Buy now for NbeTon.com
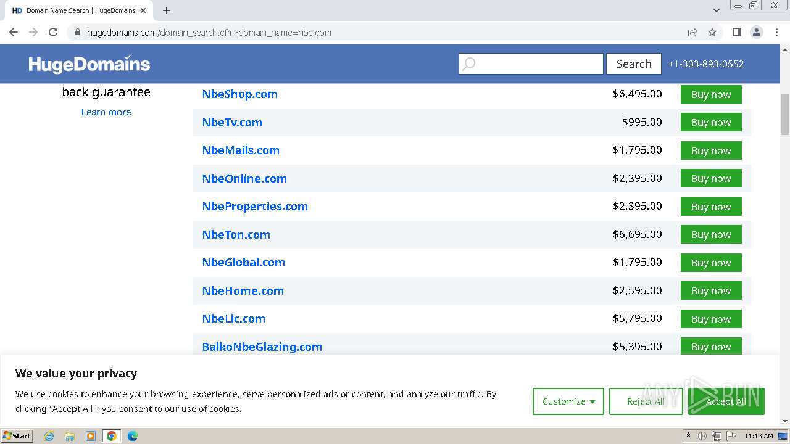The height and width of the screenshot is (444, 790). tap(711, 234)
